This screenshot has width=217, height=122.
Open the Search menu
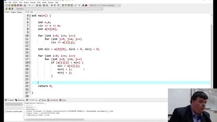click(15, 2)
